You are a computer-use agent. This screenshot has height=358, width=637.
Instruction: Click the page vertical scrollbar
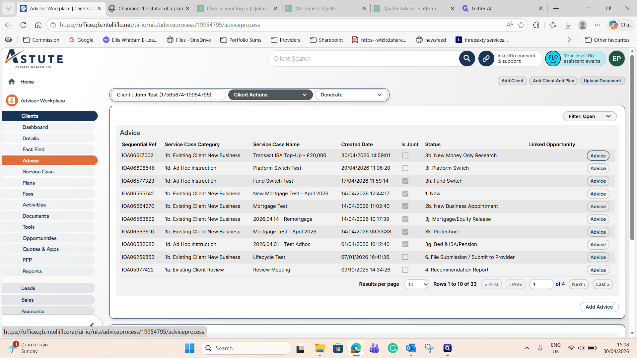click(x=632, y=148)
